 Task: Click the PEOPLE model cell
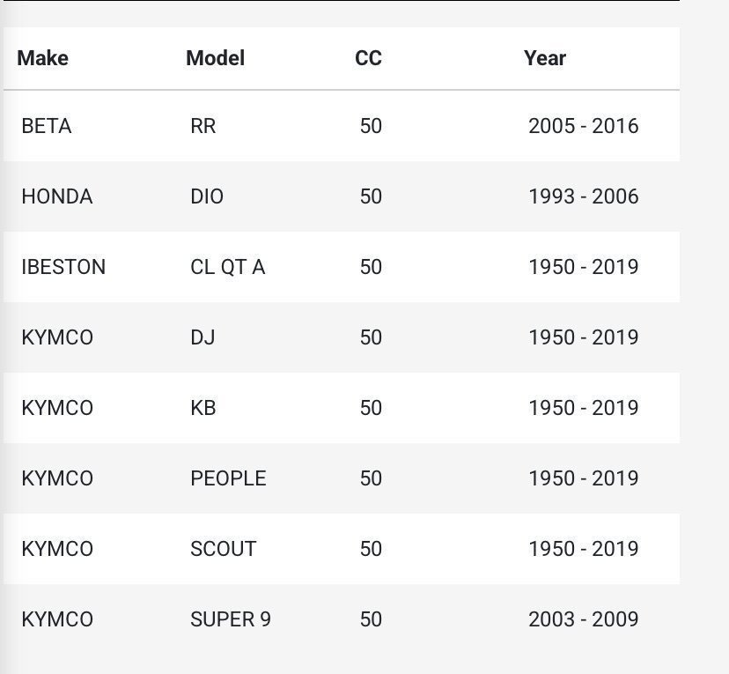point(228,478)
